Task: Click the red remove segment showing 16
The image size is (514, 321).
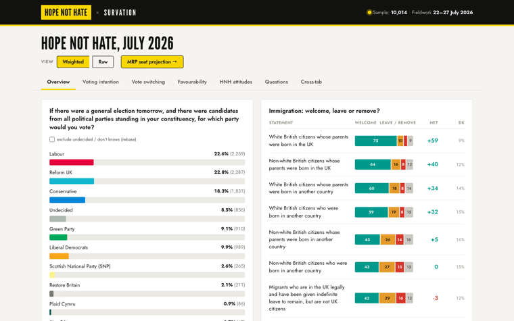Action: tap(400, 298)
